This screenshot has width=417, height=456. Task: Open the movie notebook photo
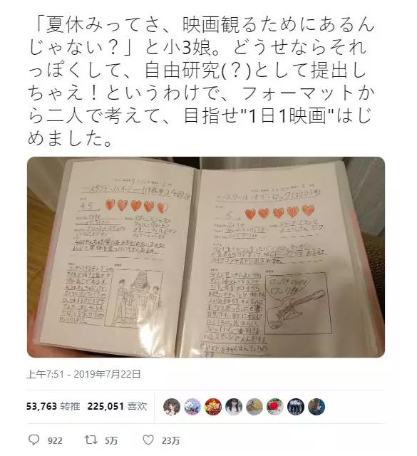pyautogui.click(x=206, y=257)
